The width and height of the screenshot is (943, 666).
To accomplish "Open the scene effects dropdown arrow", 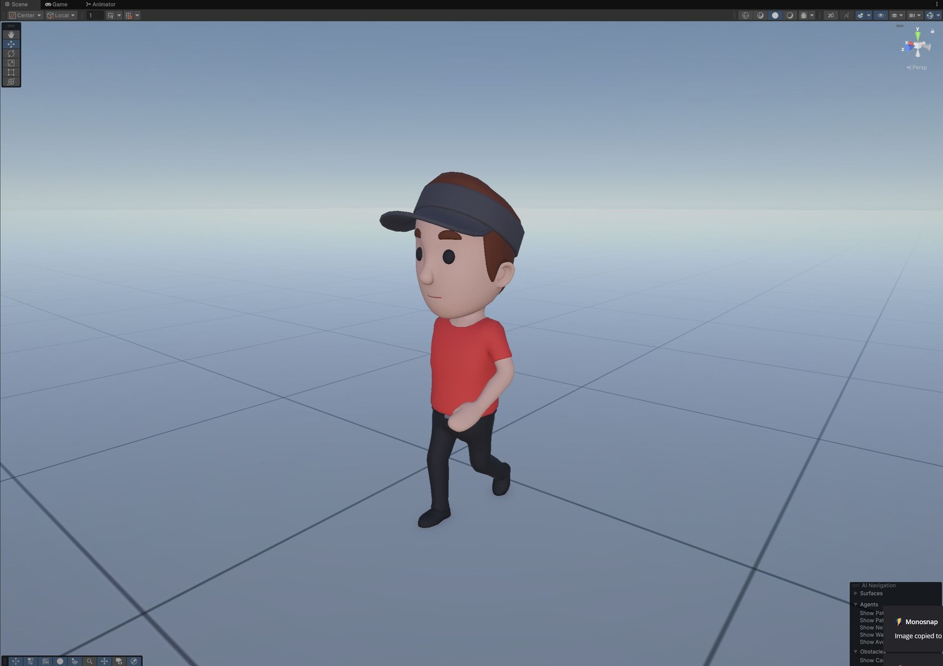I will tap(869, 15).
